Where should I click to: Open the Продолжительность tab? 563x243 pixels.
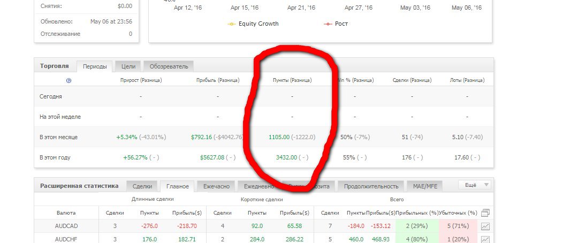pyautogui.click(x=371, y=186)
